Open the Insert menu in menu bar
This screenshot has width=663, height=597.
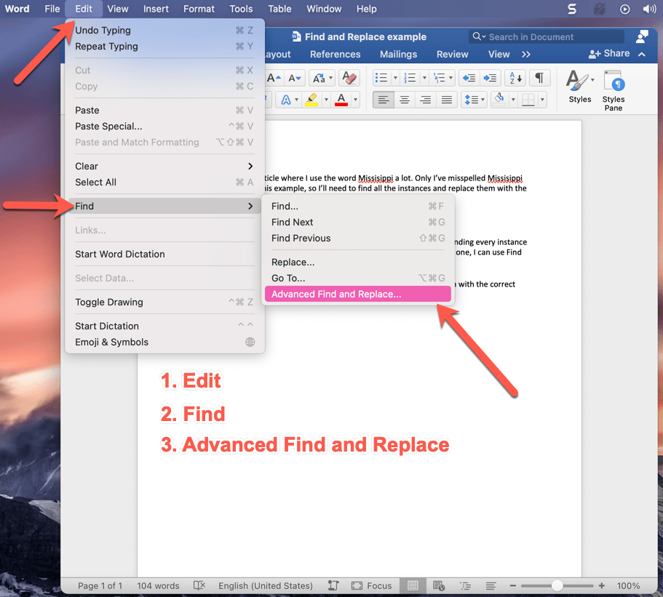pos(156,9)
